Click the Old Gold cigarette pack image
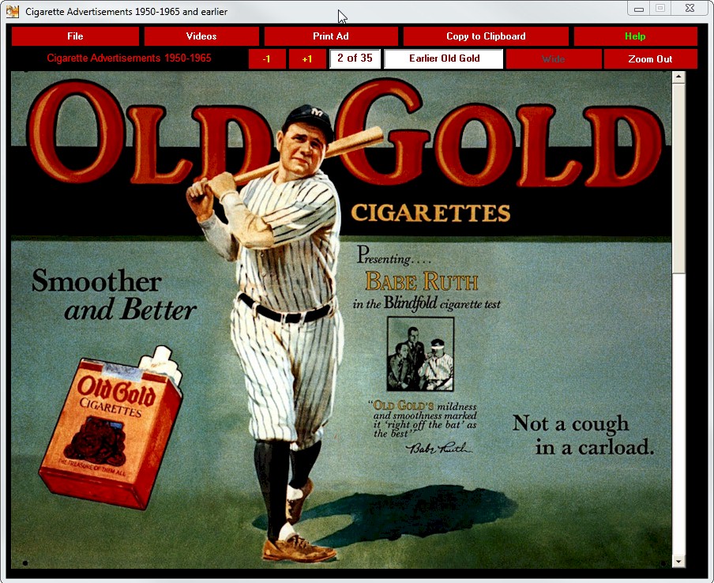Image resolution: width=714 pixels, height=583 pixels. pyautogui.click(x=111, y=428)
